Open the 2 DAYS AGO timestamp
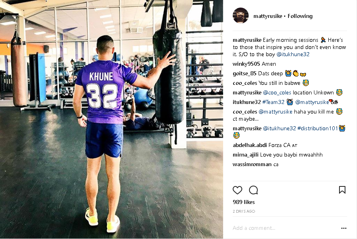Screen dimensions: 357x239 coord(244,212)
